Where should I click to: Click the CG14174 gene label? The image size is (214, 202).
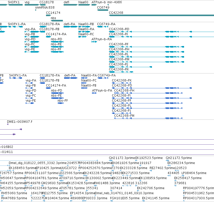[x=53, y=13]
